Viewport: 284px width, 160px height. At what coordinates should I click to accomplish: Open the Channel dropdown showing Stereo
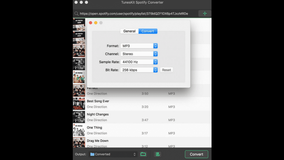[x=139, y=54]
